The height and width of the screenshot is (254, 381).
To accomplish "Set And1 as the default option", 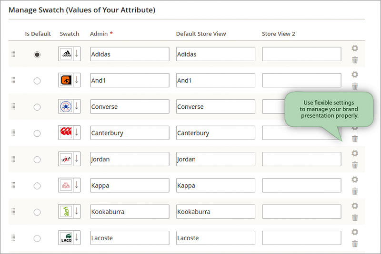I will click(x=37, y=81).
